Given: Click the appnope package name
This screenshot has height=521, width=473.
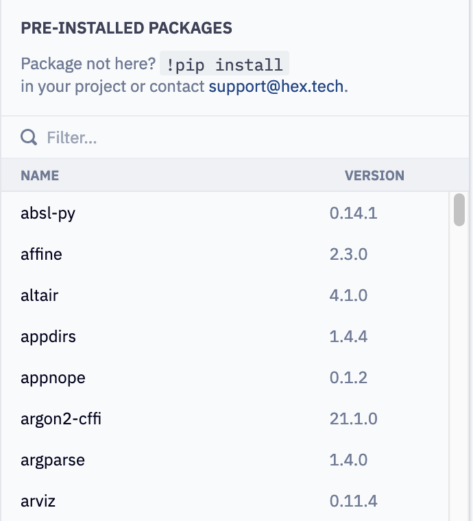Looking at the screenshot, I should tap(53, 378).
